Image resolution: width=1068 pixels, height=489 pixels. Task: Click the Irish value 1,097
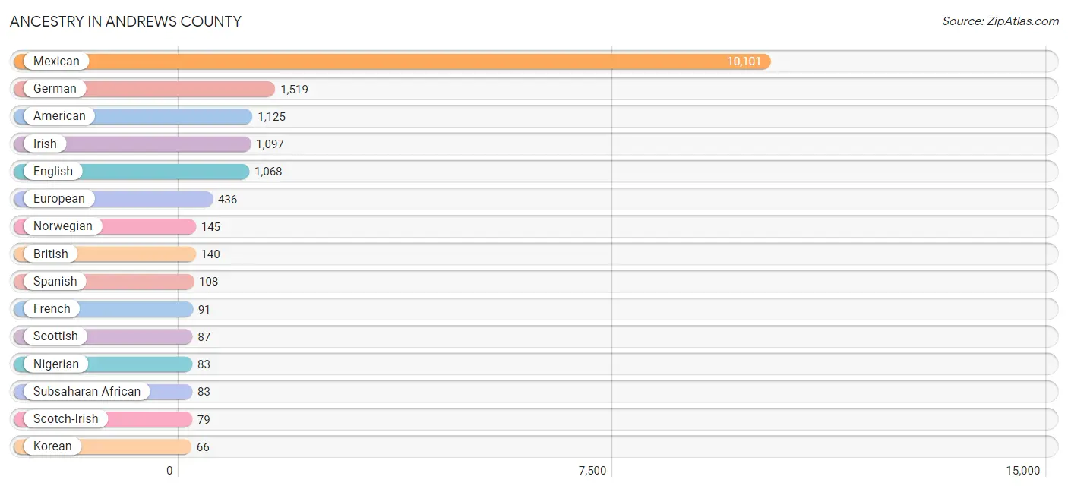pyautogui.click(x=270, y=144)
